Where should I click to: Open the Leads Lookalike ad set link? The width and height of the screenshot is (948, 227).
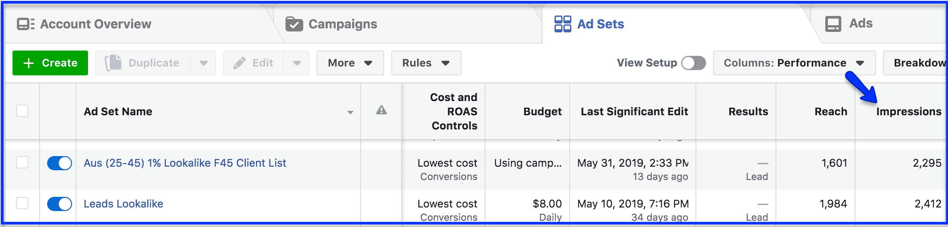pyautogui.click(x=124, y=204)
